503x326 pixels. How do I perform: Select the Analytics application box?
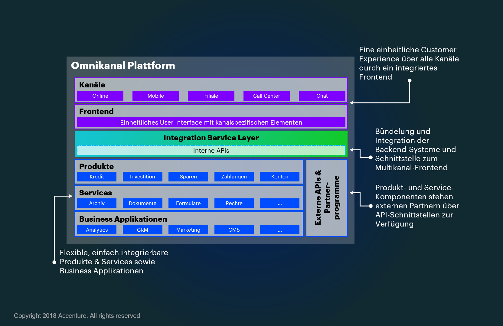pyautogui.click(x=97, y=230)
